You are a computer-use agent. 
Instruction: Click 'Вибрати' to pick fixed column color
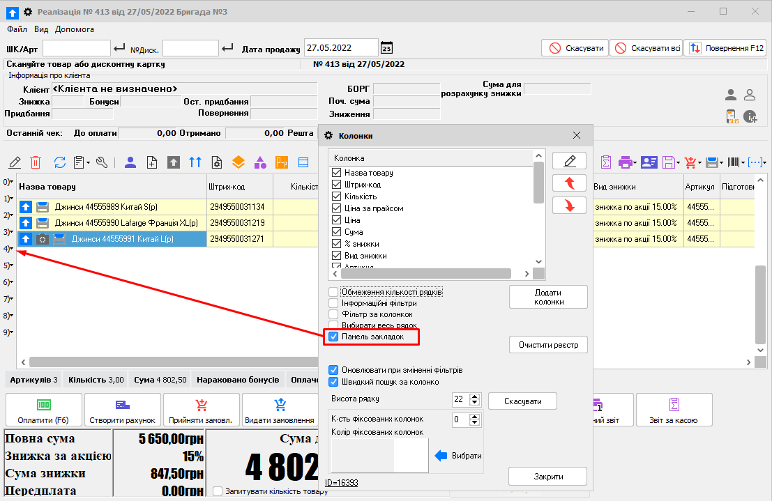[x=459, y=456]
